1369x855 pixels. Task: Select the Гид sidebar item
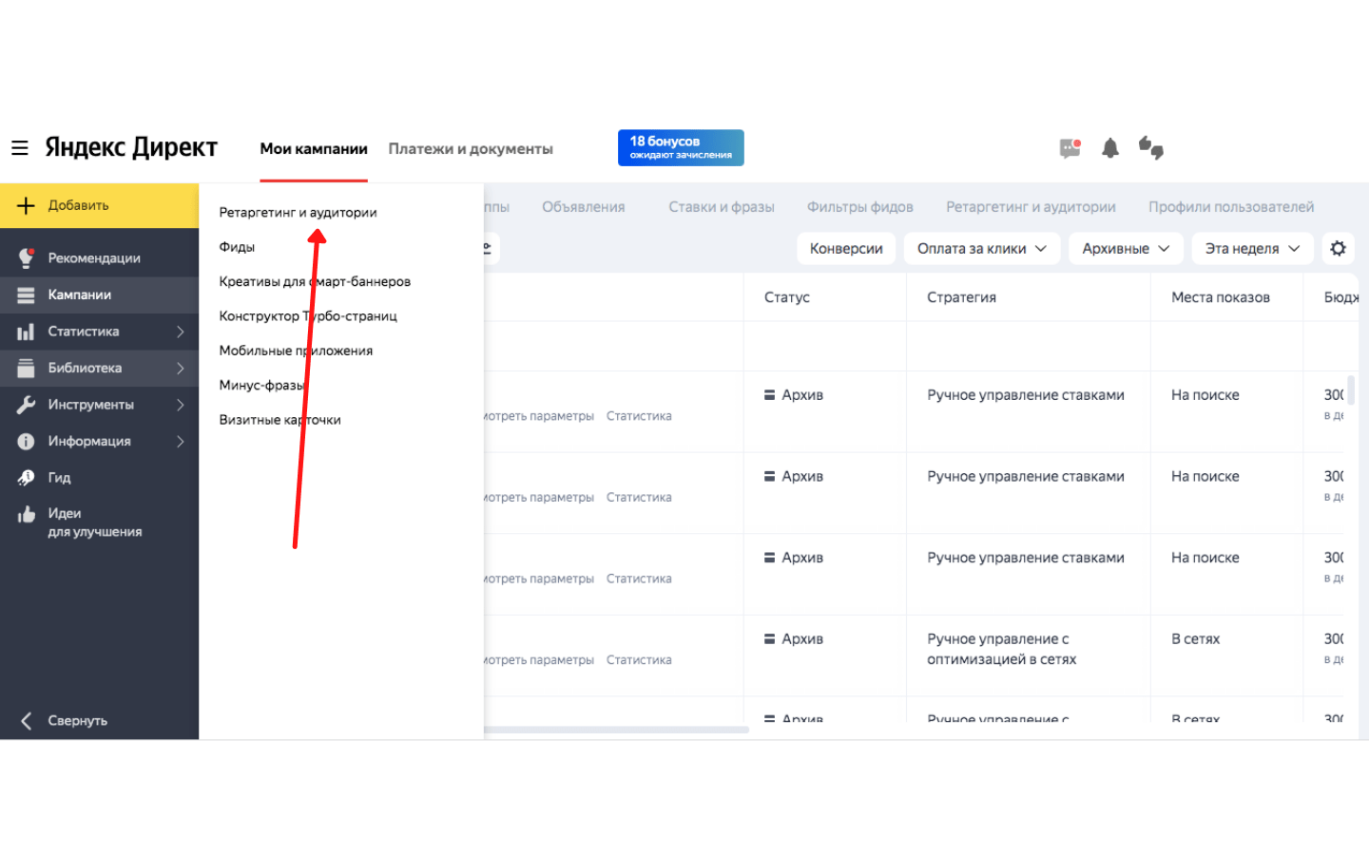[61, 477]
